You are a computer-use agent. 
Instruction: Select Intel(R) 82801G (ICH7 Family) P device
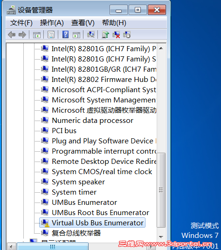(104, 48)
